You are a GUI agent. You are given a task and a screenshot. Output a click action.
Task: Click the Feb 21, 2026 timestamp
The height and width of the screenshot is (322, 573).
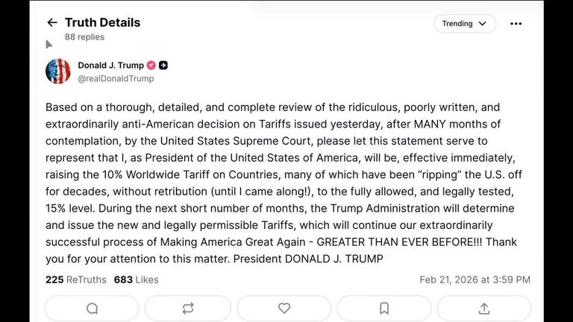click(x=475, y=280)
